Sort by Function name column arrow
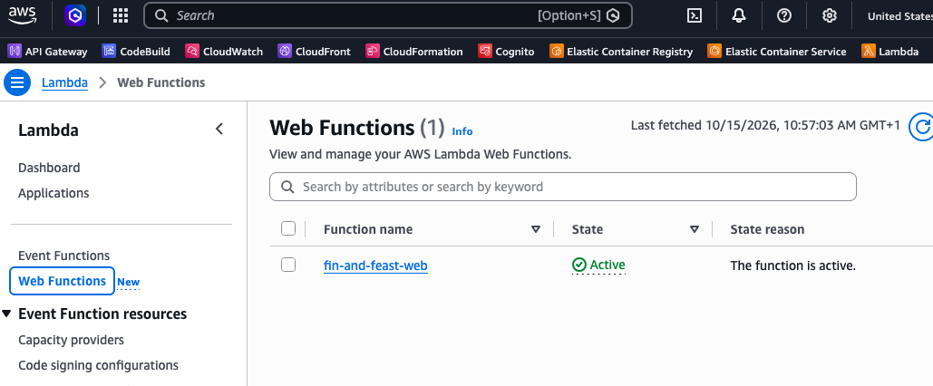Screen dimensions: 933x386 point(536,229)
